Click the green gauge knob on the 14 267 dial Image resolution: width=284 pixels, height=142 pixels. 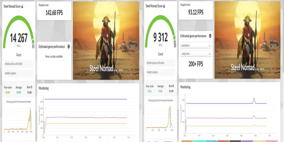33,42
